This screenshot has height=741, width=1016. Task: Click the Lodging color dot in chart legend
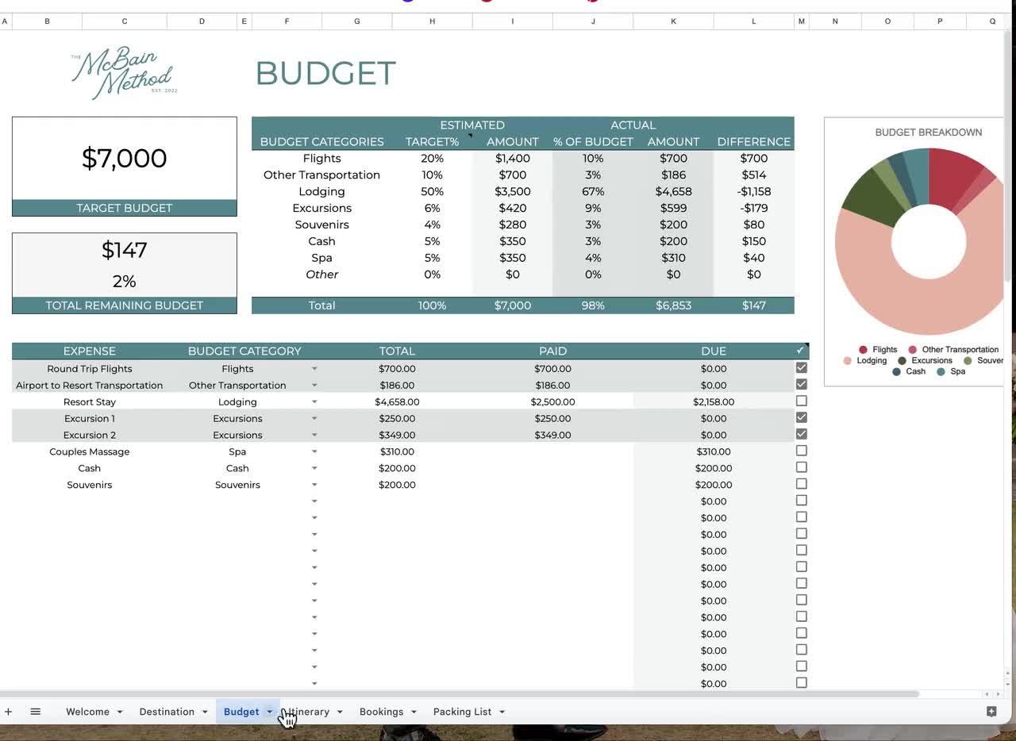tap(846, 360)
